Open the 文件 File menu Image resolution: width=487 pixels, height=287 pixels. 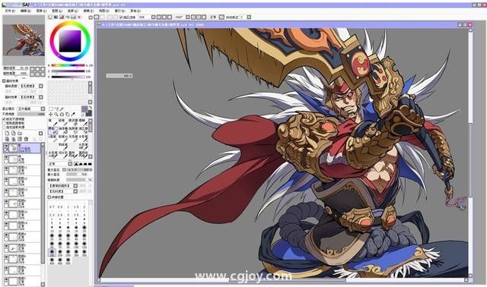(10, 11)
